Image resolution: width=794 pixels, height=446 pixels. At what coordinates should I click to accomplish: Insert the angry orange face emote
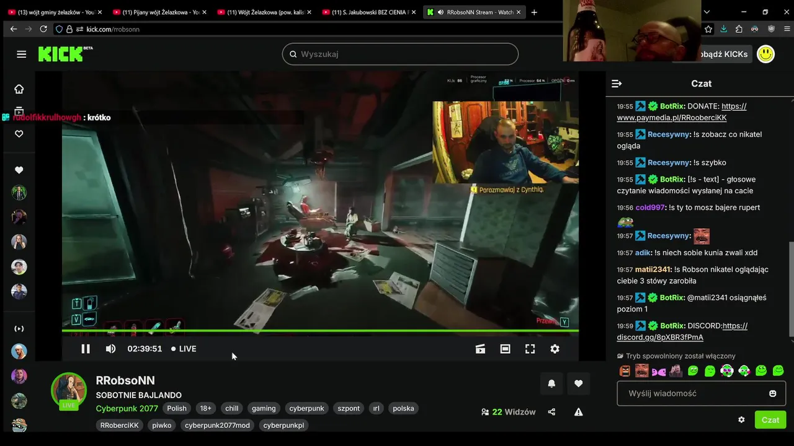click(x=625, y=371)
